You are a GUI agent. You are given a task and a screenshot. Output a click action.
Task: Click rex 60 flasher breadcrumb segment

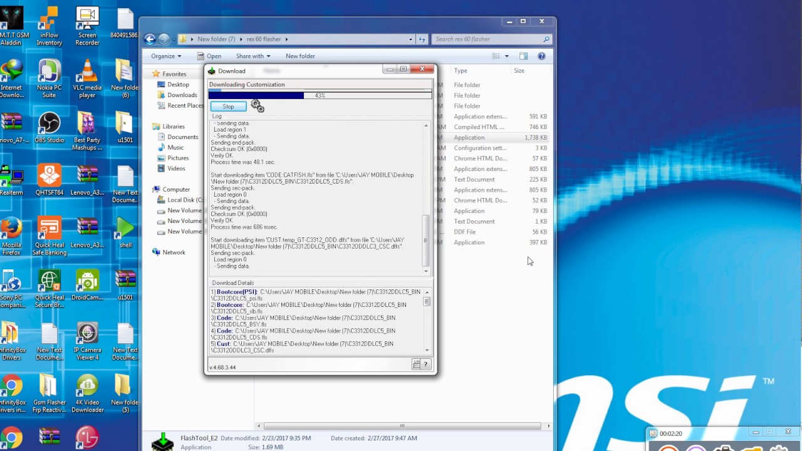tap(264, 39)
